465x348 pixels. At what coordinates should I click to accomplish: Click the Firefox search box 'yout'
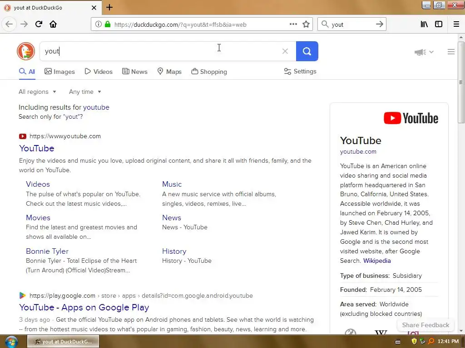pos(351,24)
